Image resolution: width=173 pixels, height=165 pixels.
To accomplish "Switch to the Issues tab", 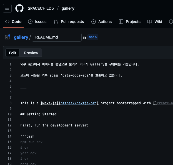I will coord(37,22).
